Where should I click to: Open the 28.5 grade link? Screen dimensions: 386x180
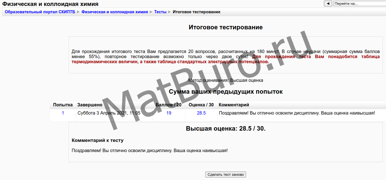(x=201, y=113)
